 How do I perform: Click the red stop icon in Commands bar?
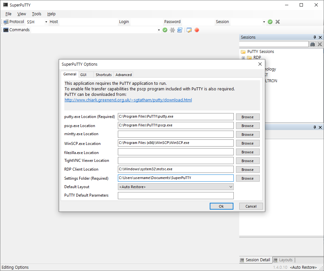pyautogui.click(x=197, y=30)
